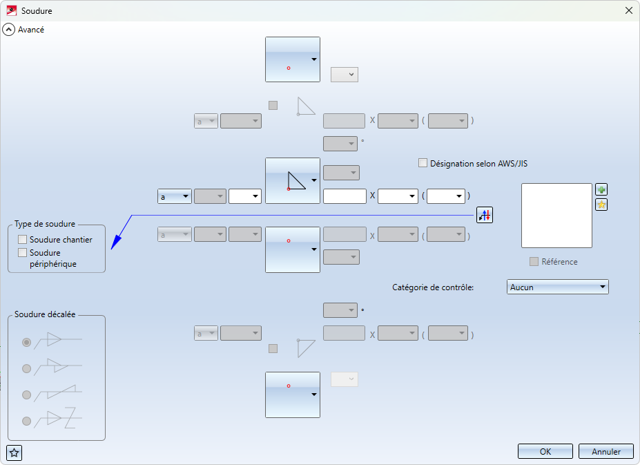The height and width of the screenshot is (465, 640).
Task: Open the bottommost weld symbol selector
Action: click(293, 395)
